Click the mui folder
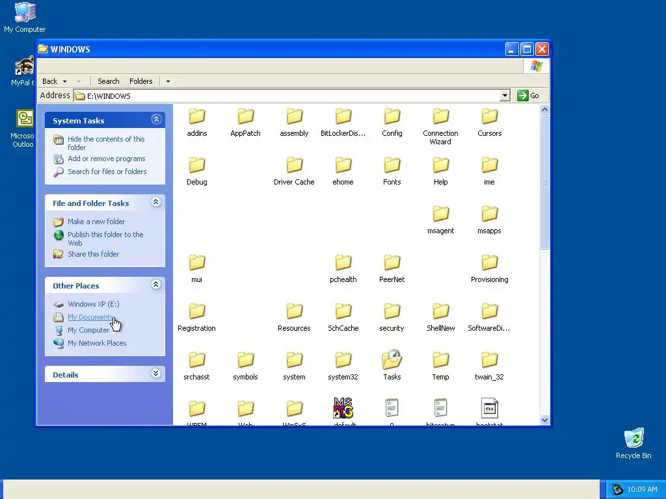Image resolution: width=666 pixels, height=499 pixels. (196, 269)
